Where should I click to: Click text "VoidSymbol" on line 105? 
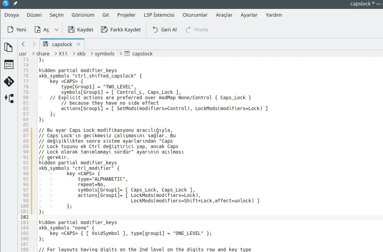(x=105, y=233)
